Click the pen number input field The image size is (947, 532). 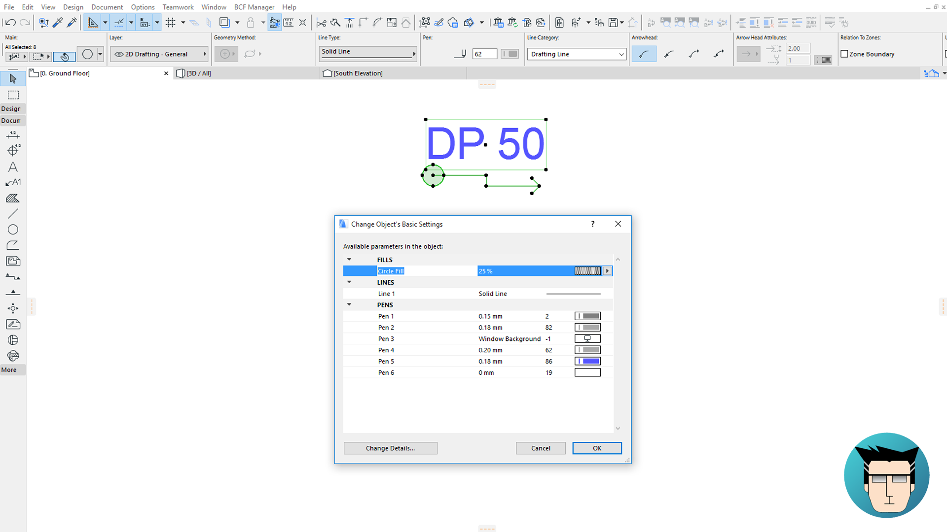pyautogui.click(x=484, y=54)
